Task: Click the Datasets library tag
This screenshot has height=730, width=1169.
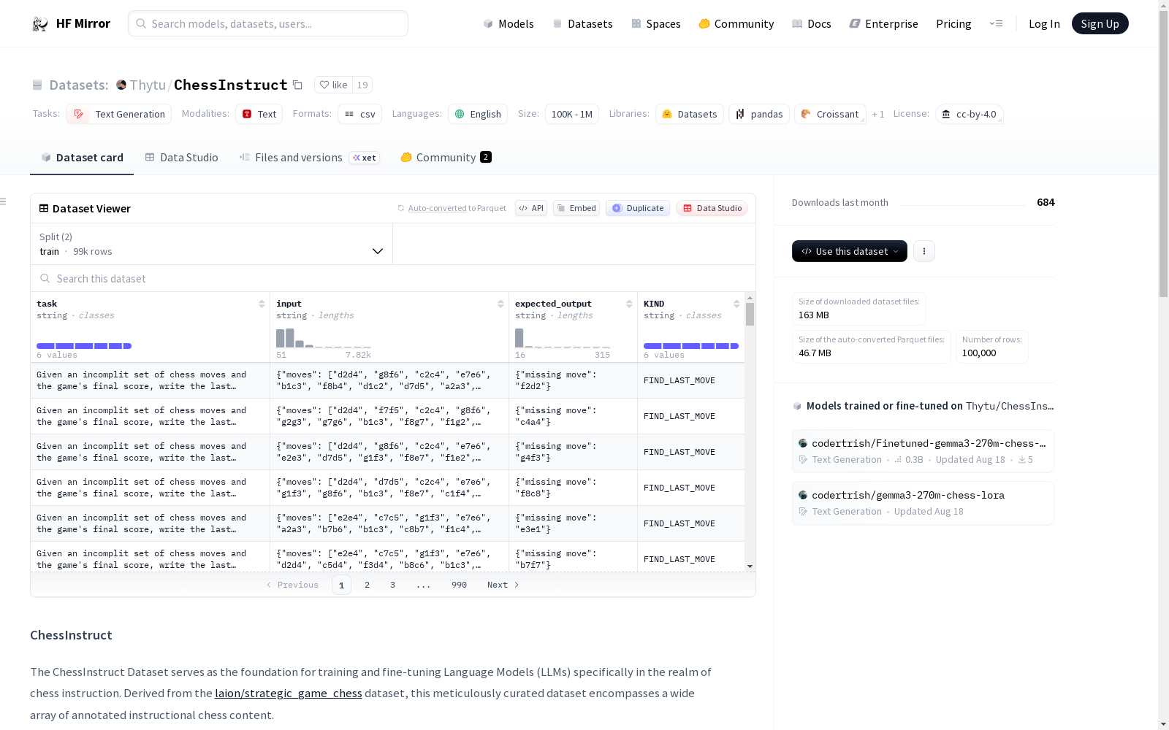Action: click(689, 114)
